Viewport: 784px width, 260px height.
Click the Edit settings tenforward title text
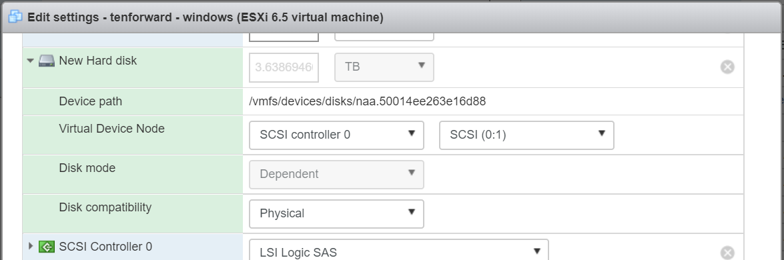pos(206,17)
